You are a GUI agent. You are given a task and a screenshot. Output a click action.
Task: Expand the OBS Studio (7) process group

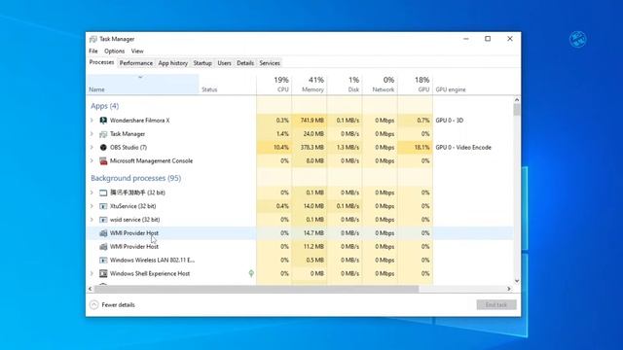coord(92,147)
